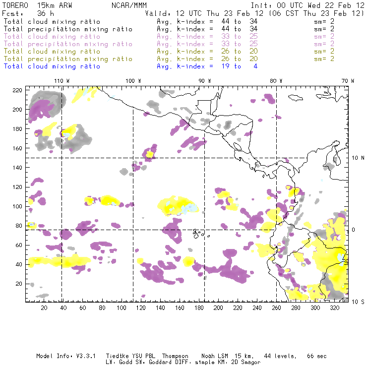
Task: Click the "200" left axis tick label
Action: click(x=17, y=110)
